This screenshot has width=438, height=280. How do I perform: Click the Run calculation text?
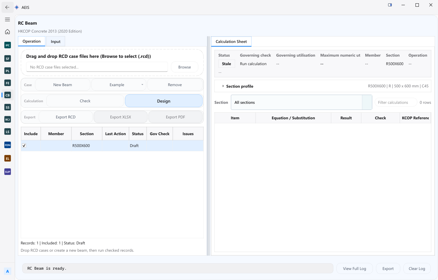[253, 64]
